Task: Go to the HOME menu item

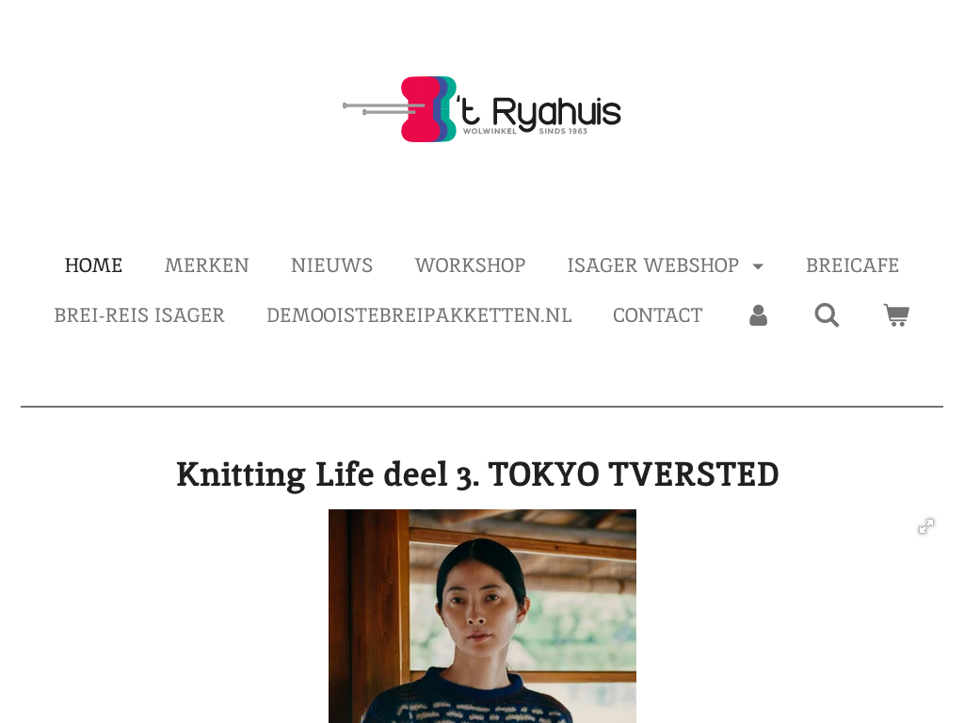Action: point(93,265)
